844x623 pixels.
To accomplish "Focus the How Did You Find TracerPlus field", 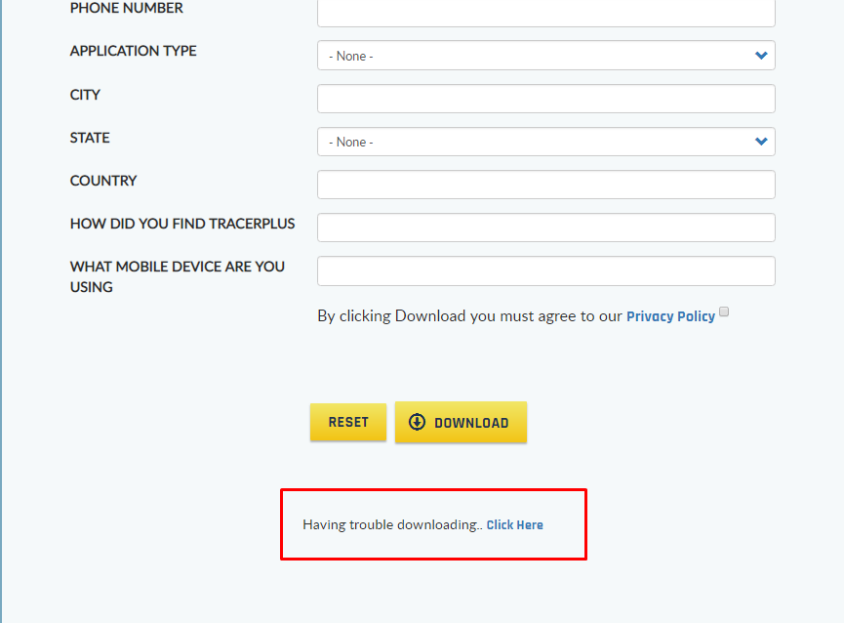I will 545,228.
